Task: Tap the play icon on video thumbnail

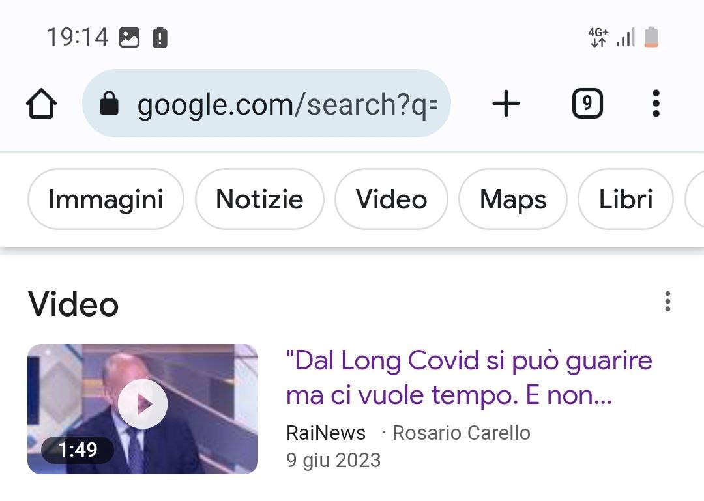Action: (143, 405)
